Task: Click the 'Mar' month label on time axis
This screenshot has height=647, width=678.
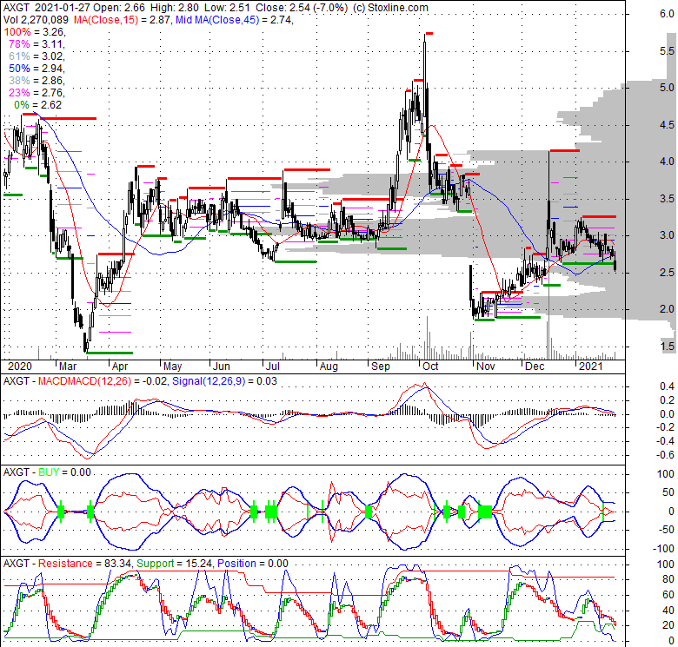Action: click(x=68, y=366)
